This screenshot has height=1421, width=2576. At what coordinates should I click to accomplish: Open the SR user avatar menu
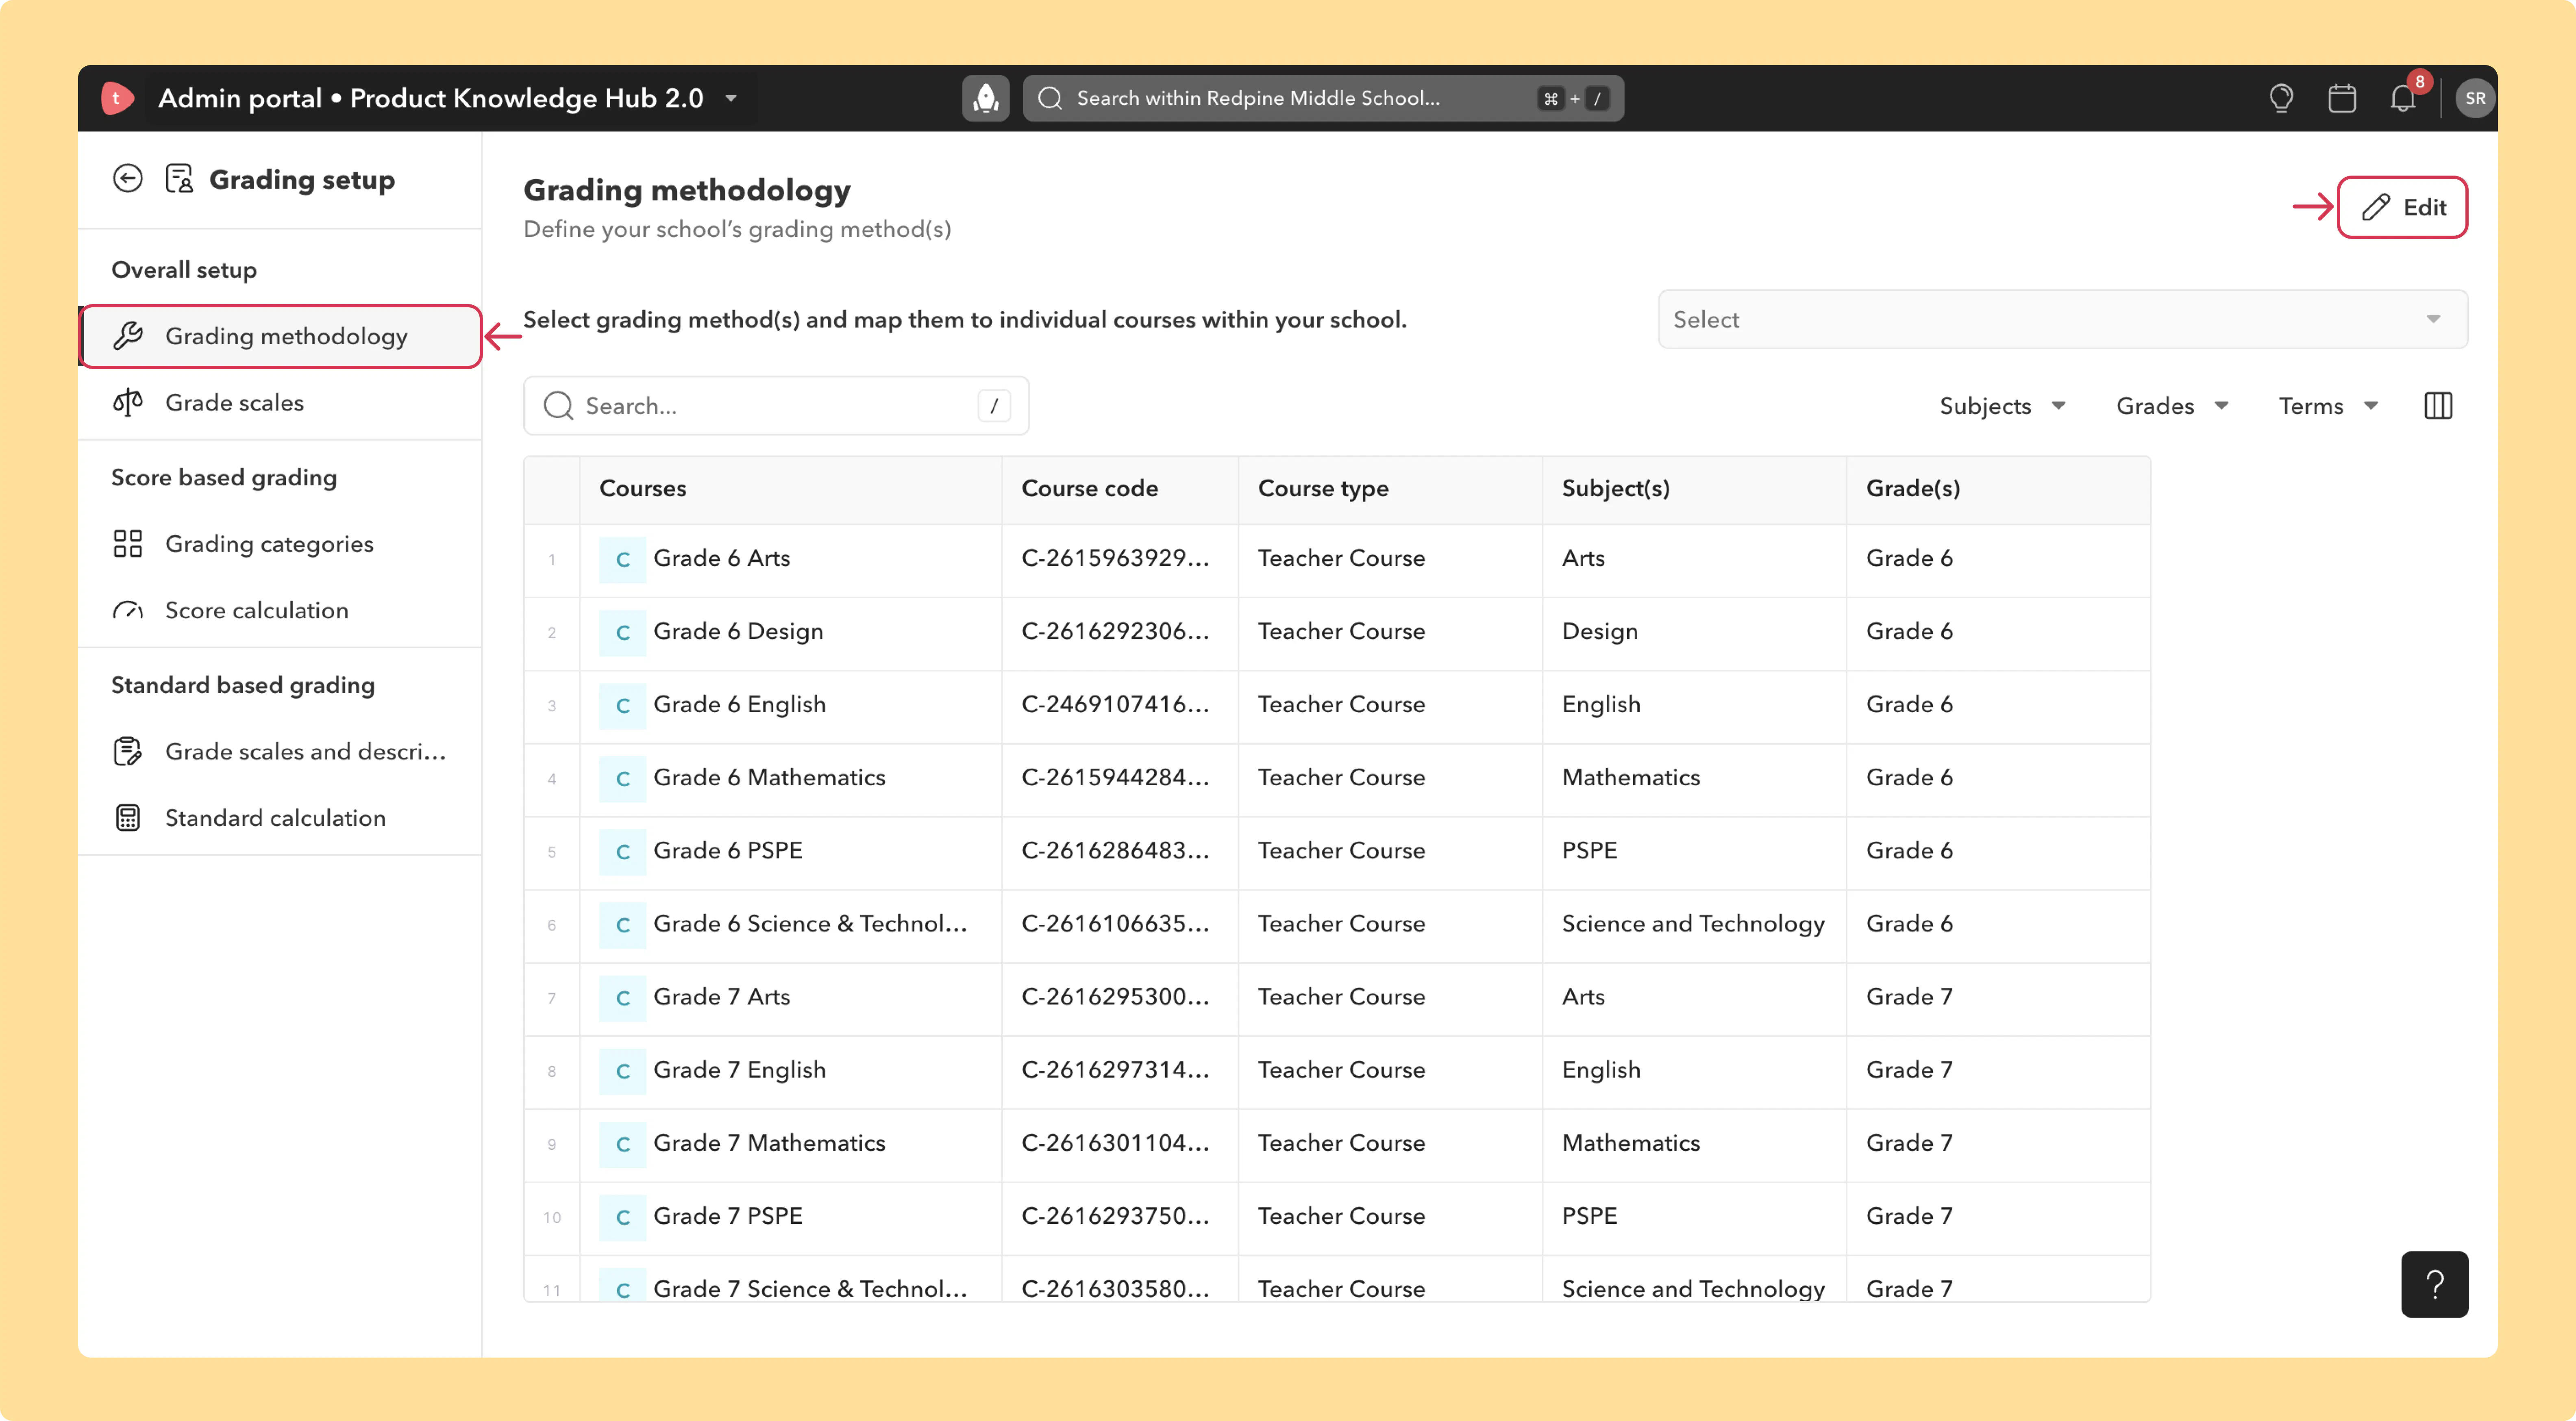tap(2475, 98)
